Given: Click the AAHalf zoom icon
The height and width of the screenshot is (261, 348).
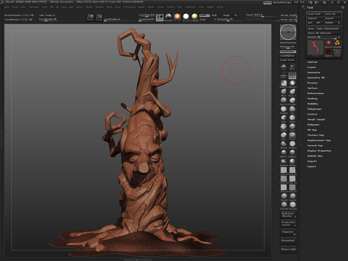Looking at the screenshot, I should (x=90, y=17).
